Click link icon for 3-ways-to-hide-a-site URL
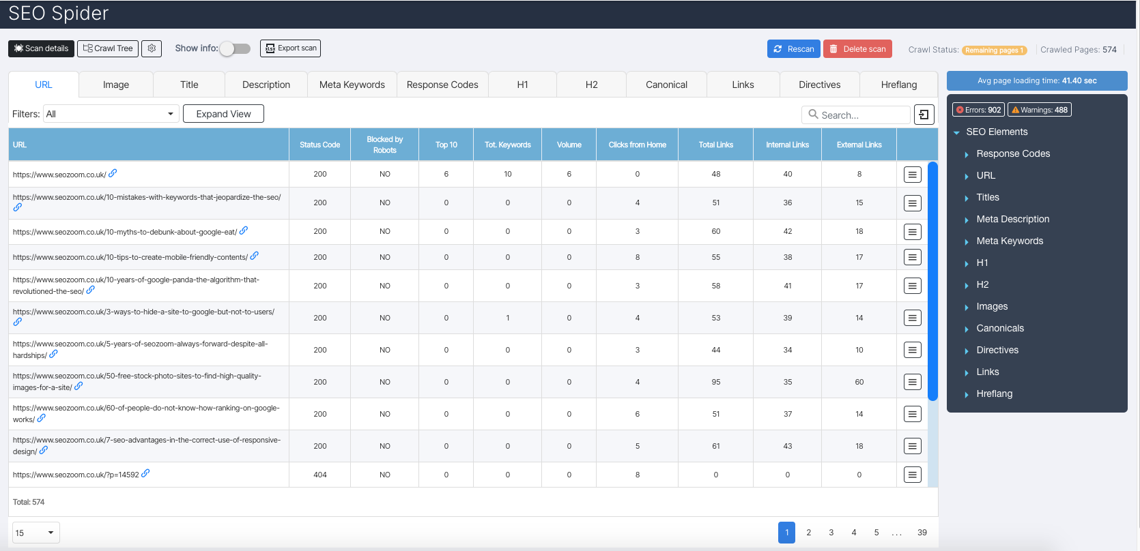Image resolution: width=1140 pixels, height=551 pixels. click(x=18, y=322)
